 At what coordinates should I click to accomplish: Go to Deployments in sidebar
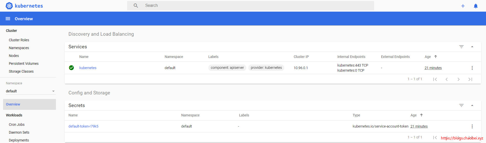19,140
